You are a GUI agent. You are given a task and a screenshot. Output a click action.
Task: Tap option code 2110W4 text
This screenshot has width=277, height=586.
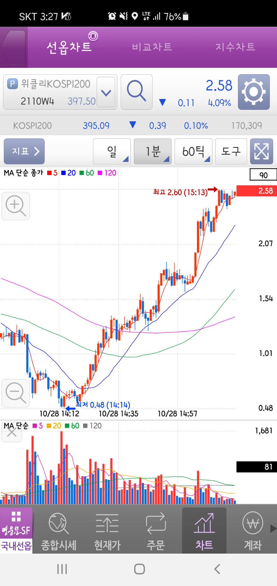point(37,101)
